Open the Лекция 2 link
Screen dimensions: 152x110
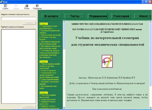[x=44, y=62]
